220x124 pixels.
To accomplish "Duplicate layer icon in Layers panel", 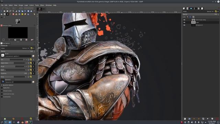I will 203,118.
